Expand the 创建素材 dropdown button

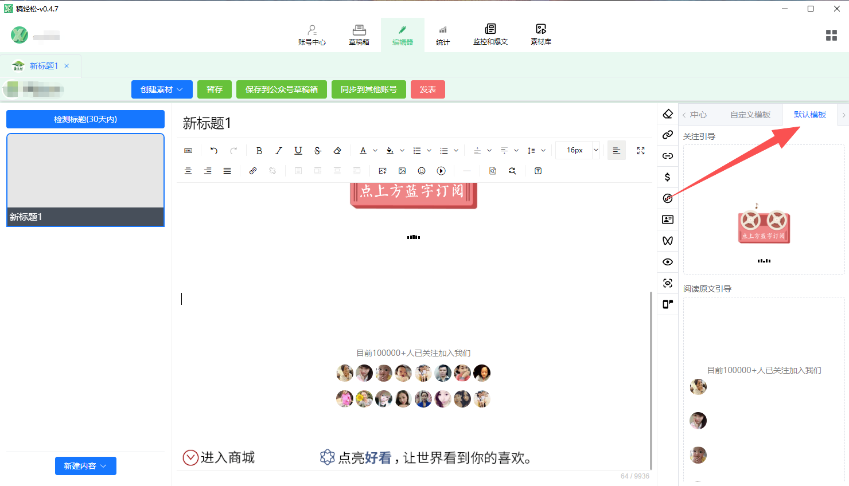pos(162,89)
